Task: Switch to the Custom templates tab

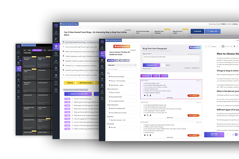Action: coord(126,60)
